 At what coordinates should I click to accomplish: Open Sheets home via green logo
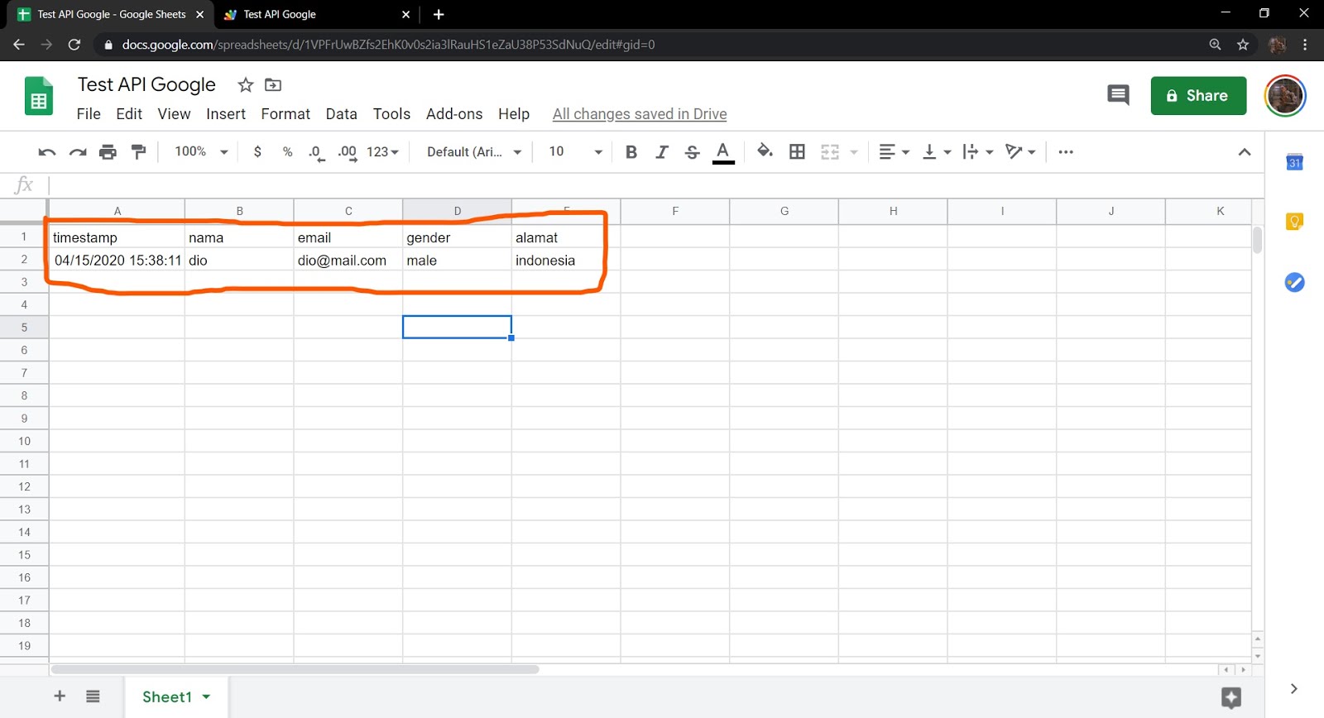pyautogui.click(x=38, y=96)
